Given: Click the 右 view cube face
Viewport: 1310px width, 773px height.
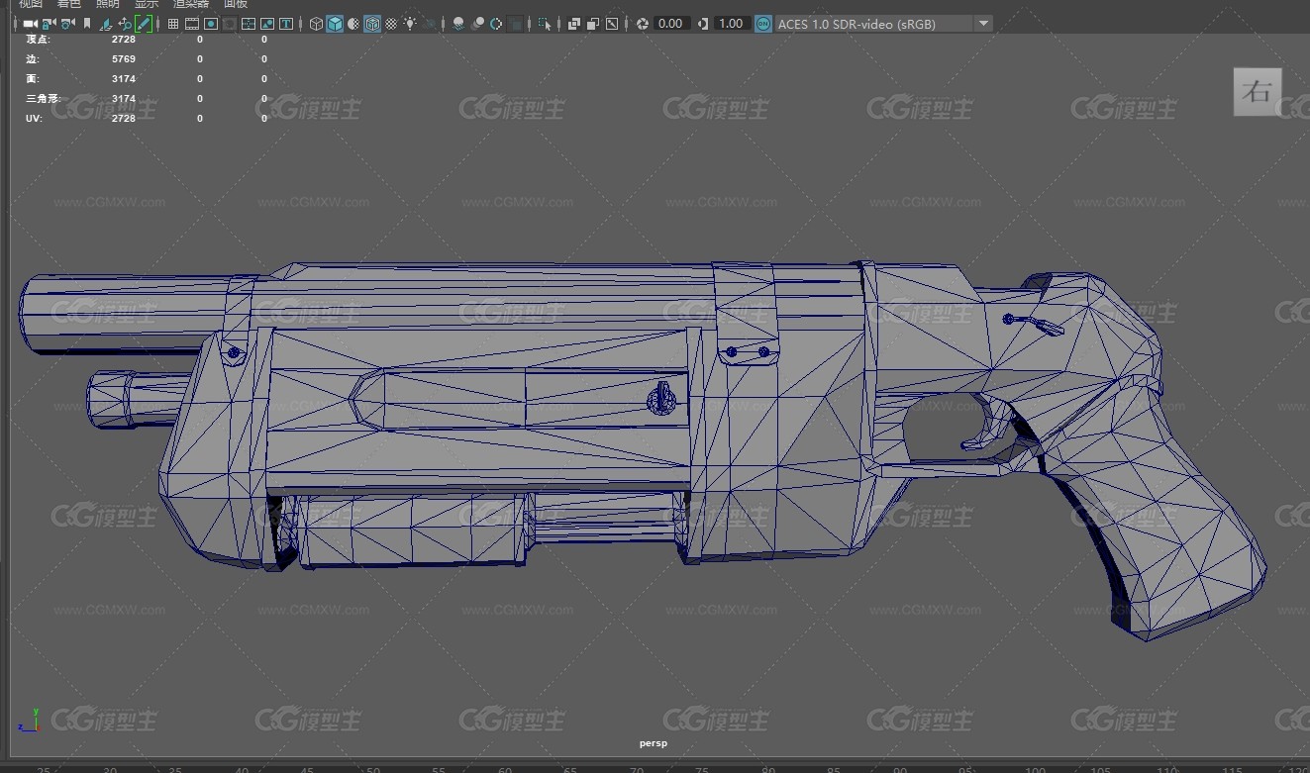Looking at the screenshot, I should coord(1258,92).
